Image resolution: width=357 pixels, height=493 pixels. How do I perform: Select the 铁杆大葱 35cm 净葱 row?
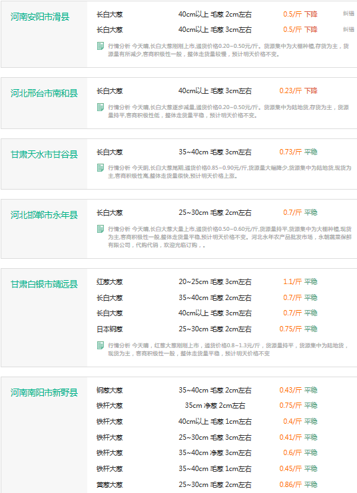pos(207,406)
